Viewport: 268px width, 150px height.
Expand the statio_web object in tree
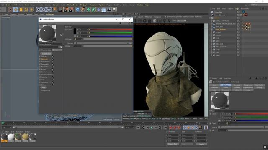(211, 44)
